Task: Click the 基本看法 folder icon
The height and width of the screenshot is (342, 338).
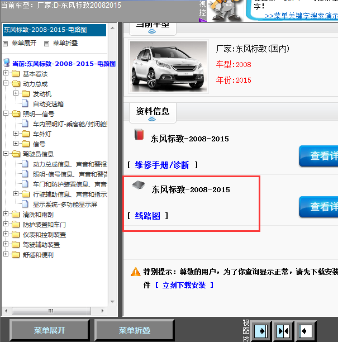Action: coord(16,74)
